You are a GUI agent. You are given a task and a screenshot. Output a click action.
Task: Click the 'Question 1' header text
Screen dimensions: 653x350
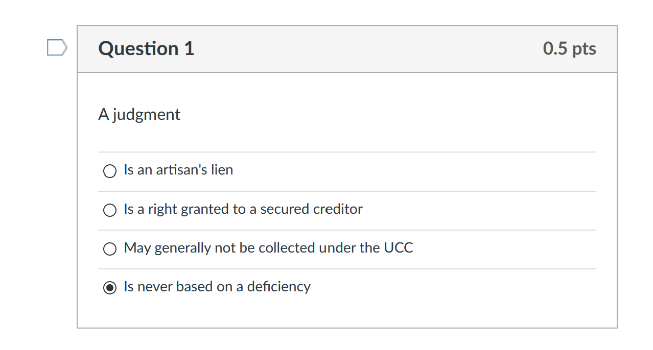click(146, 48)
